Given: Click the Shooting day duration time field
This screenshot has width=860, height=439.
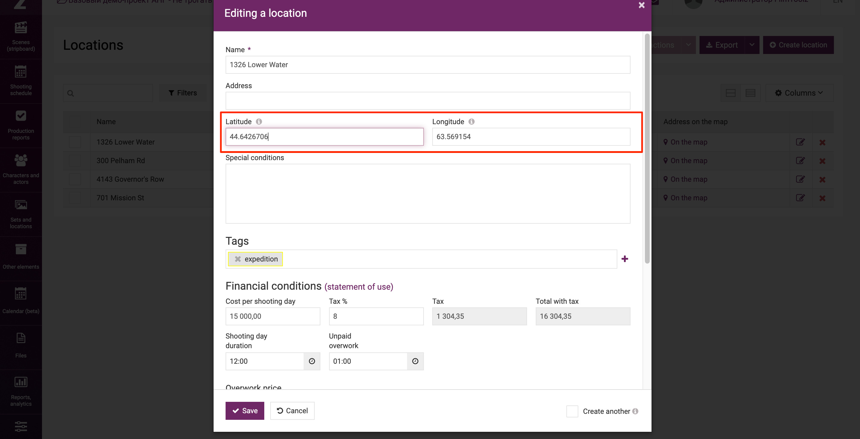Looking at the screenshot, I should pyautogui.click(x=264, y=361).
